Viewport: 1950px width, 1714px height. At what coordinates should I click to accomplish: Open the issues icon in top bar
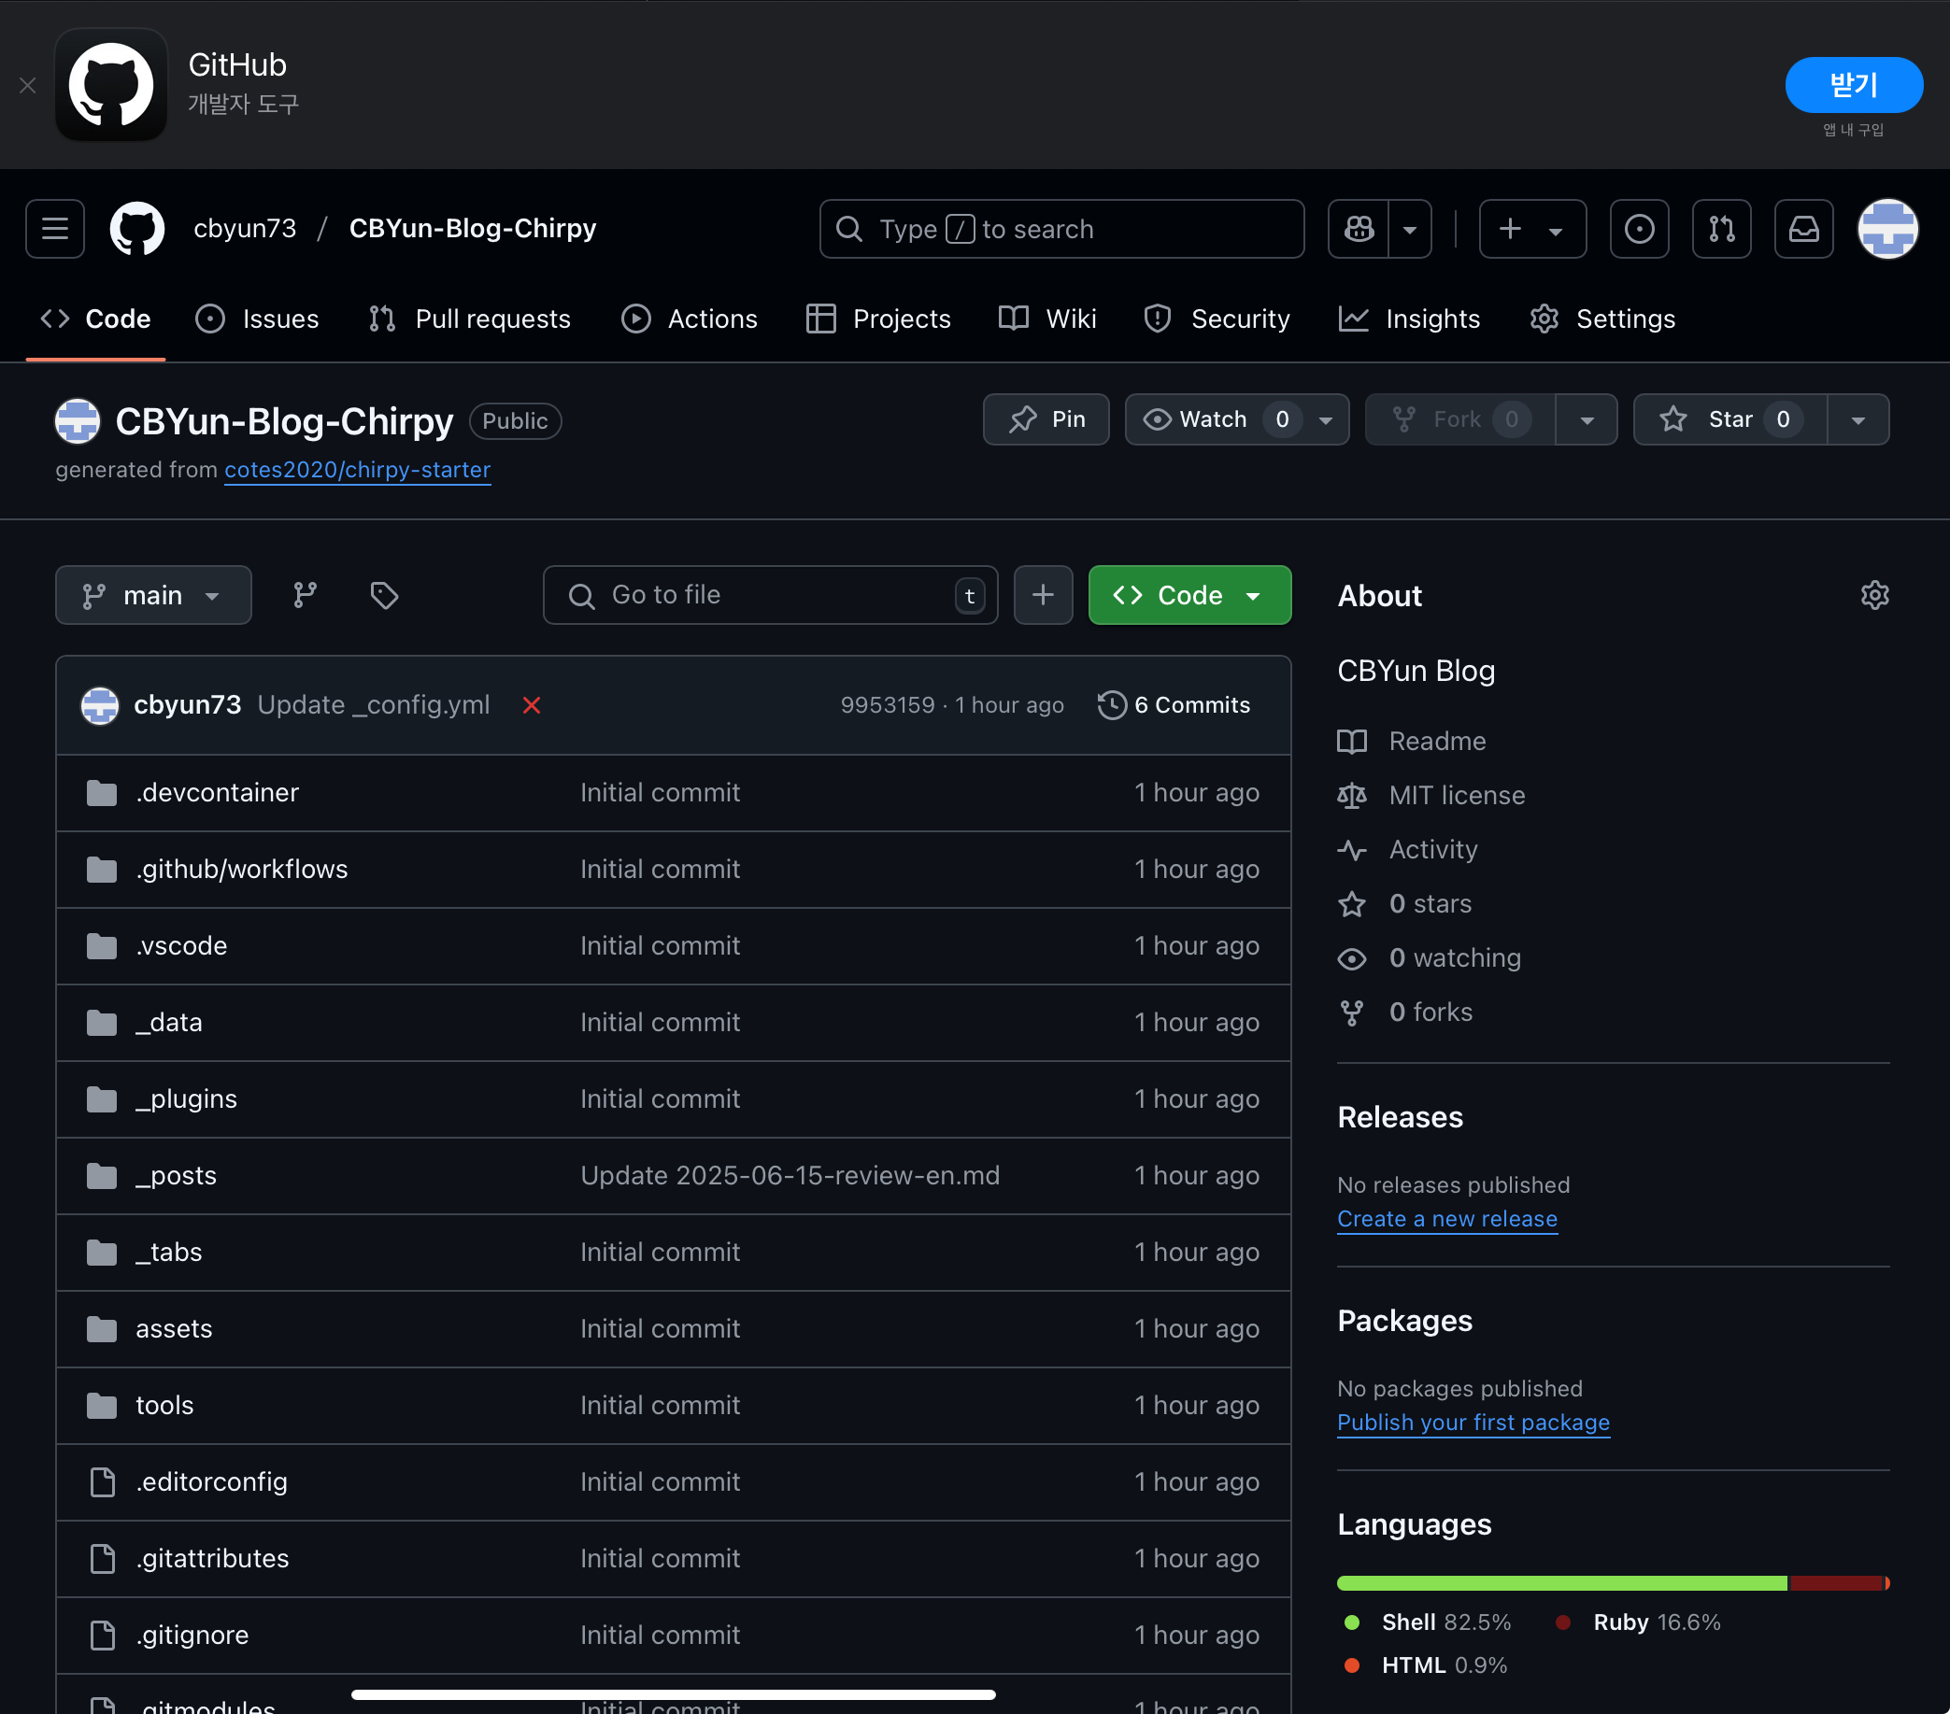[x=1639, y=229]
